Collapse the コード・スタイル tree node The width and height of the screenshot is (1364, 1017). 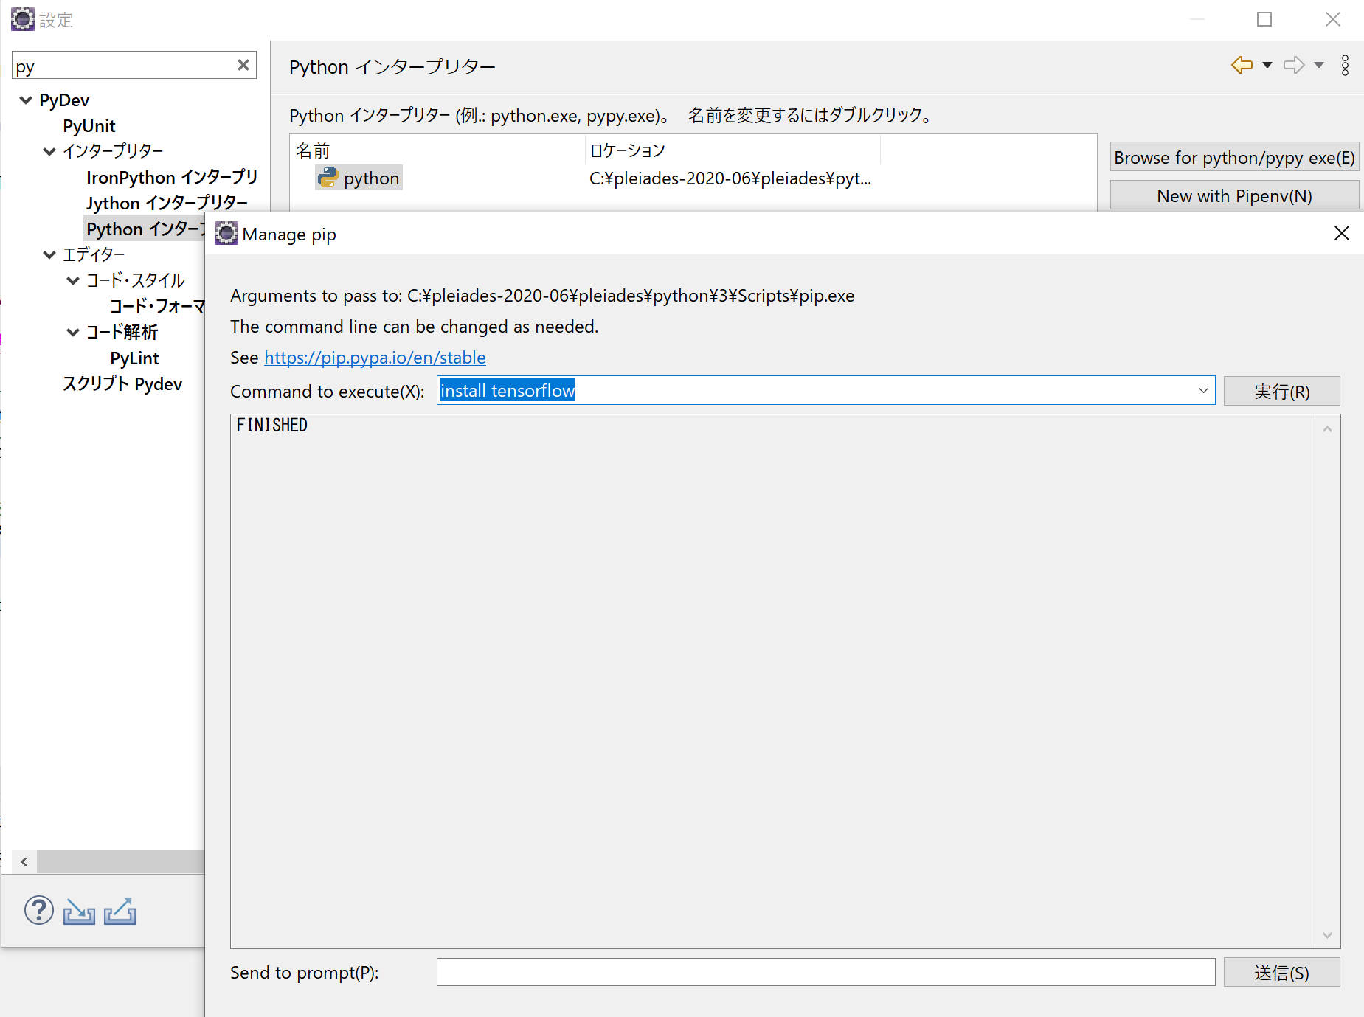point(73,281)
